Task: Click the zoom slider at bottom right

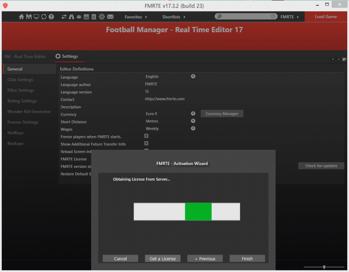Action: [x=324, y=267]
